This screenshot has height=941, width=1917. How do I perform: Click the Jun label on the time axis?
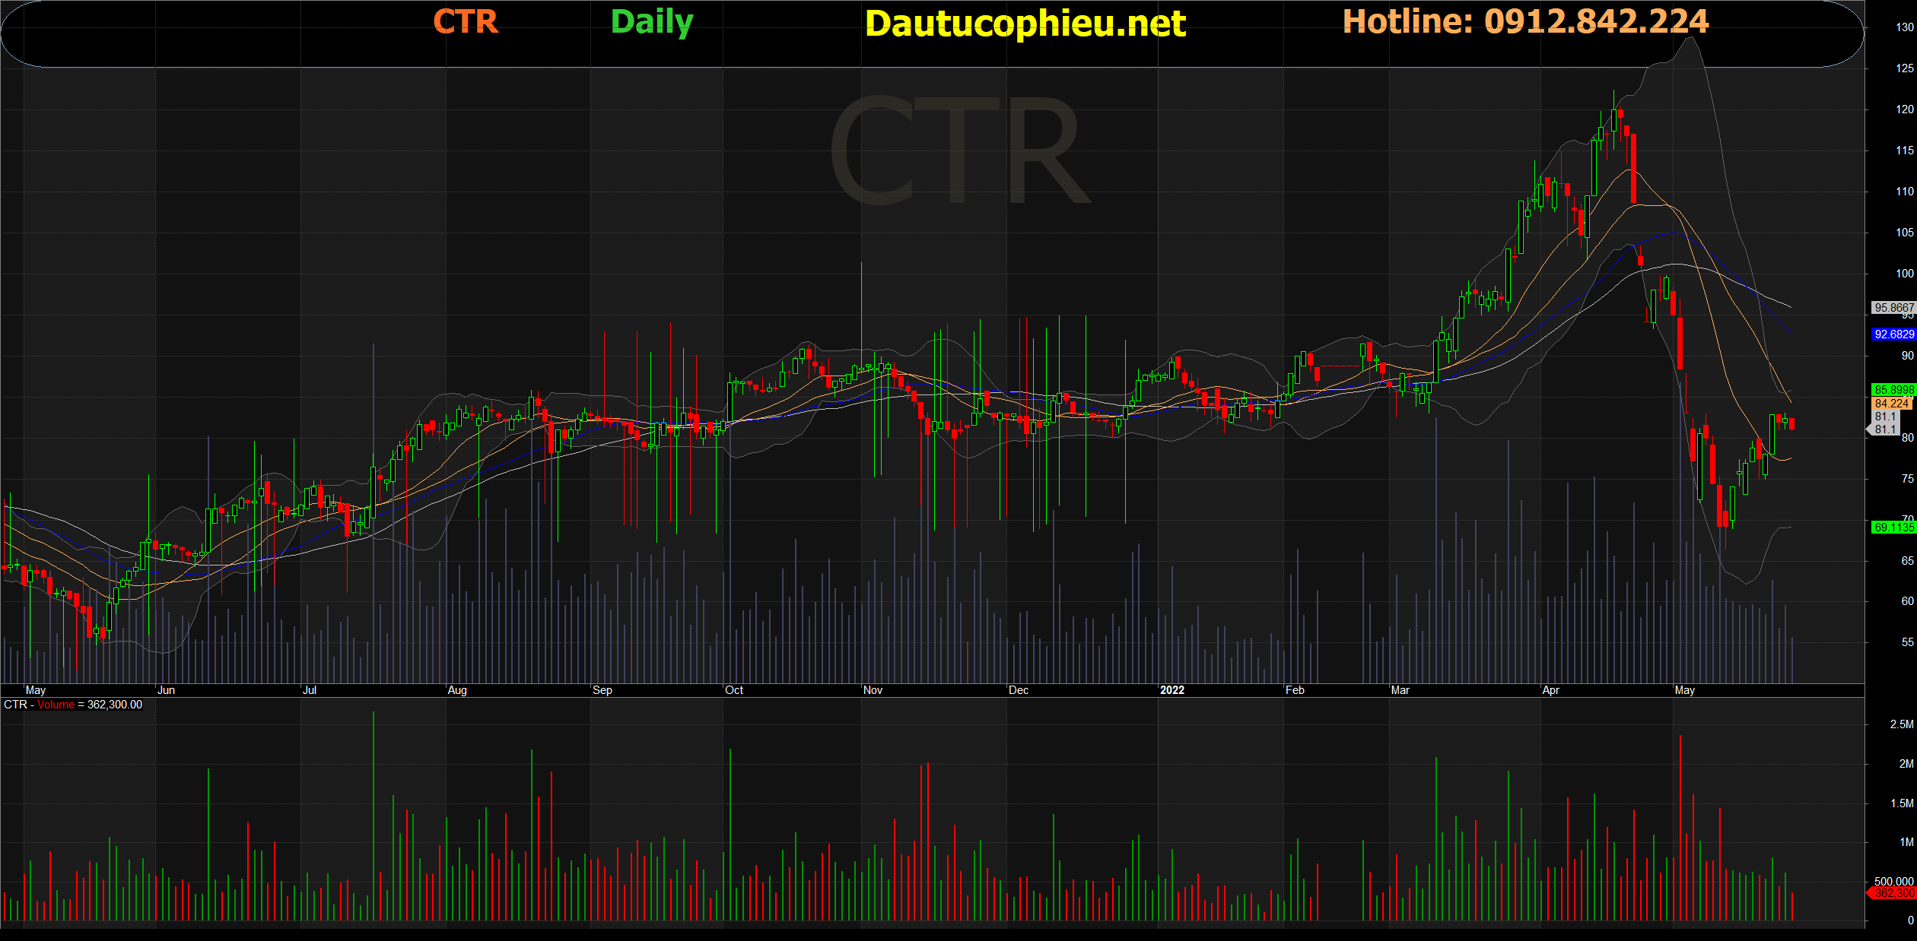click(x=166, y=690)
